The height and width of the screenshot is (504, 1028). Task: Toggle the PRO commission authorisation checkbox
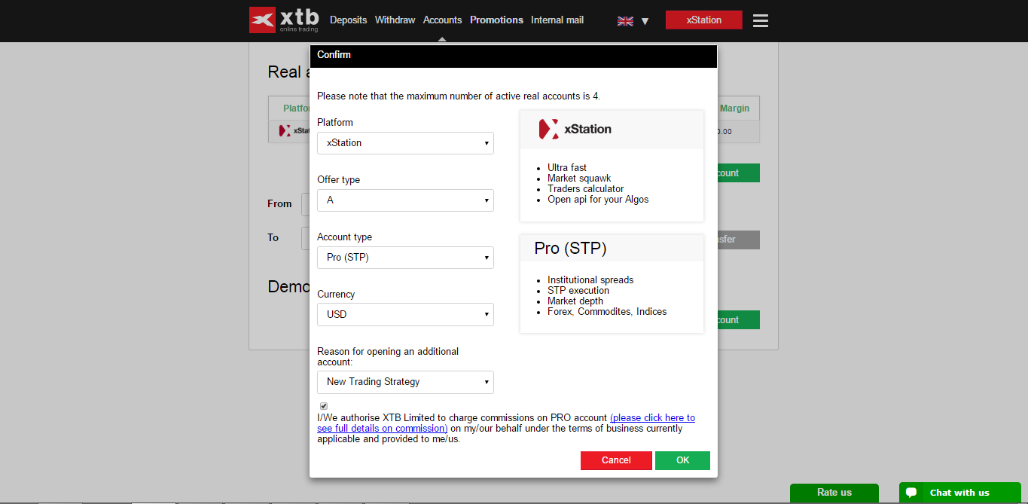point(324,406)
